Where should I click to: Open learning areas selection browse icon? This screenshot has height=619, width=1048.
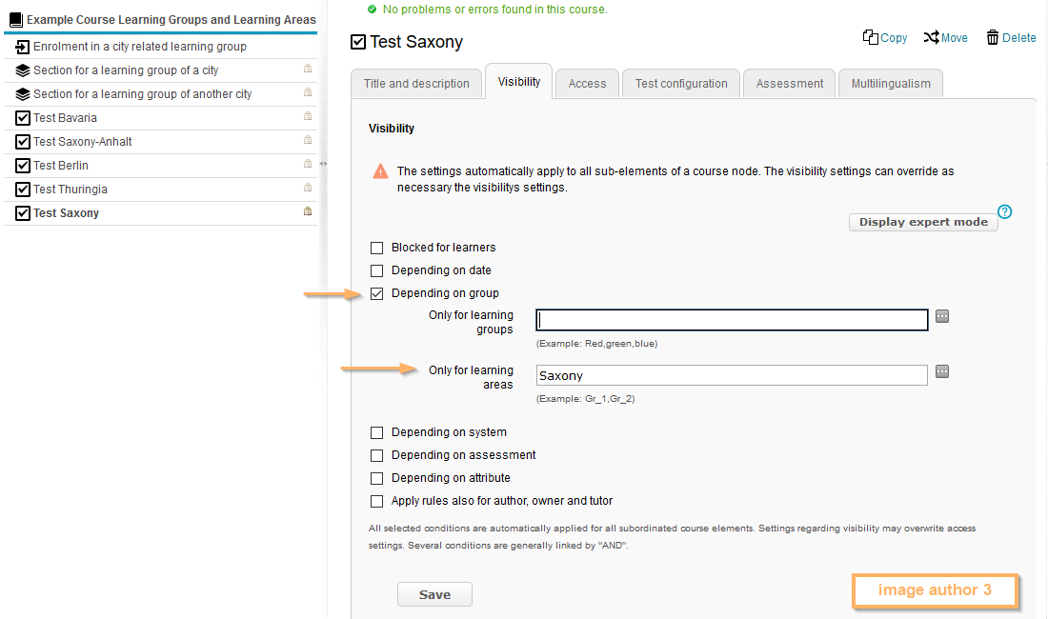click(942, 372)
